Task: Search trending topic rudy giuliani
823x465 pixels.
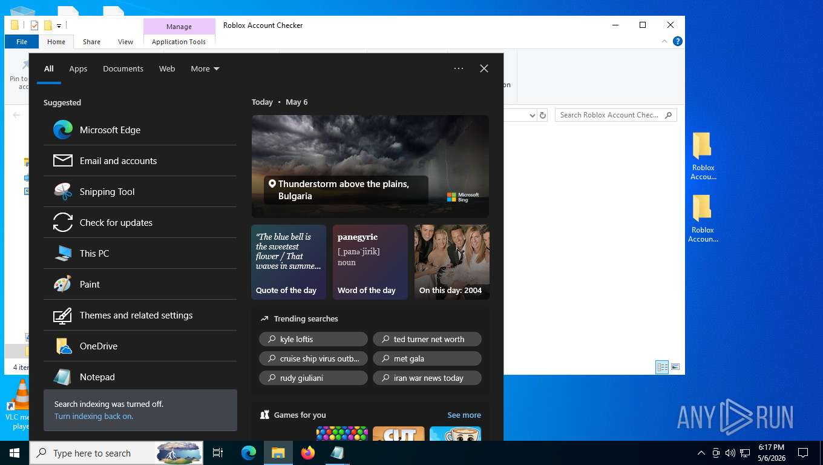Action: coord(313,378)
